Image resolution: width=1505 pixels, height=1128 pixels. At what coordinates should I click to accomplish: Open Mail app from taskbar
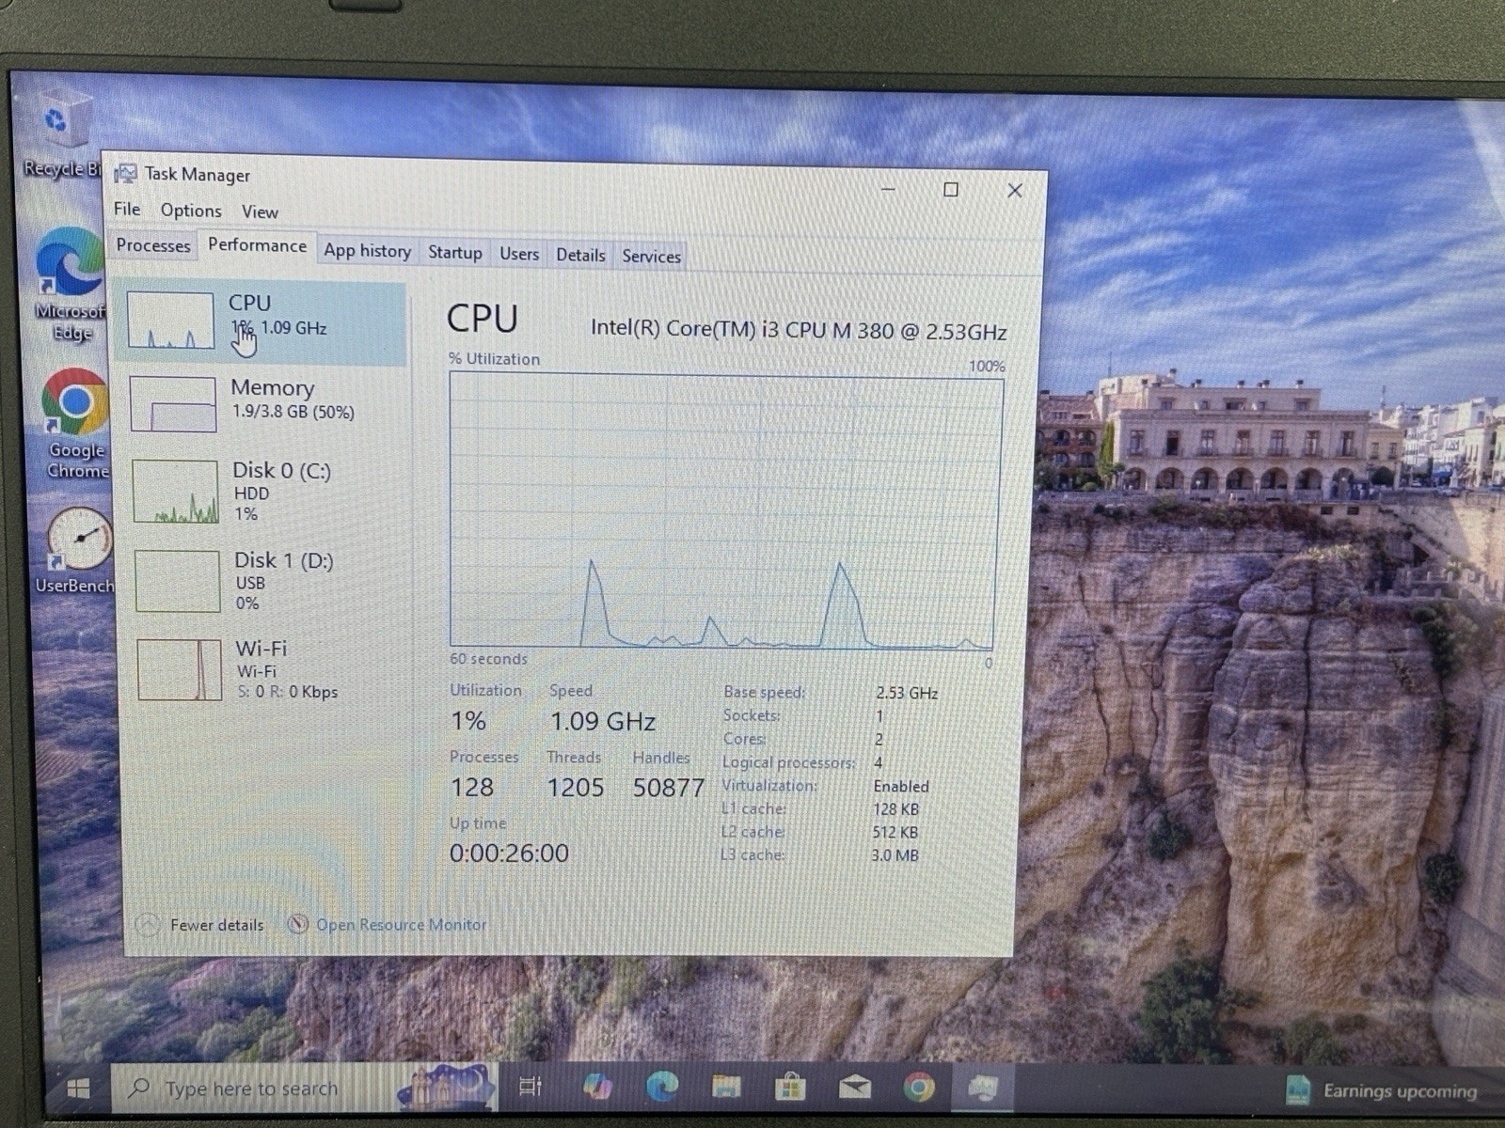click(854, 1089)
